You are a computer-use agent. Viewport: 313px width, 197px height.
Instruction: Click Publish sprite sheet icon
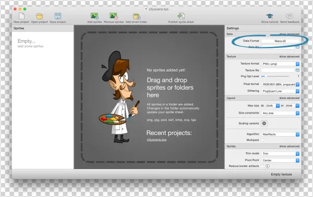[x=181, y=16]
